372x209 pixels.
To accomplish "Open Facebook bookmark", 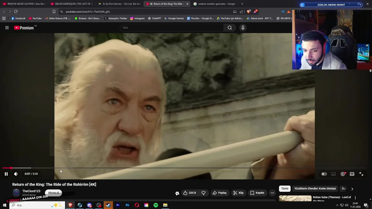I will (x=18, y=18).
